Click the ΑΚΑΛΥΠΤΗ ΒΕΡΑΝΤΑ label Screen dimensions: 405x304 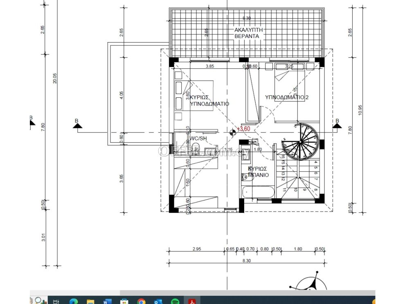[248, 33]
